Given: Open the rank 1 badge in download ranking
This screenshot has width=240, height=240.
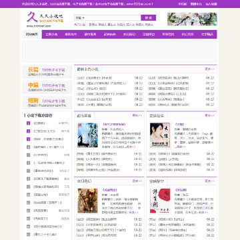Looking at the screenshot, I should (28, 123).
